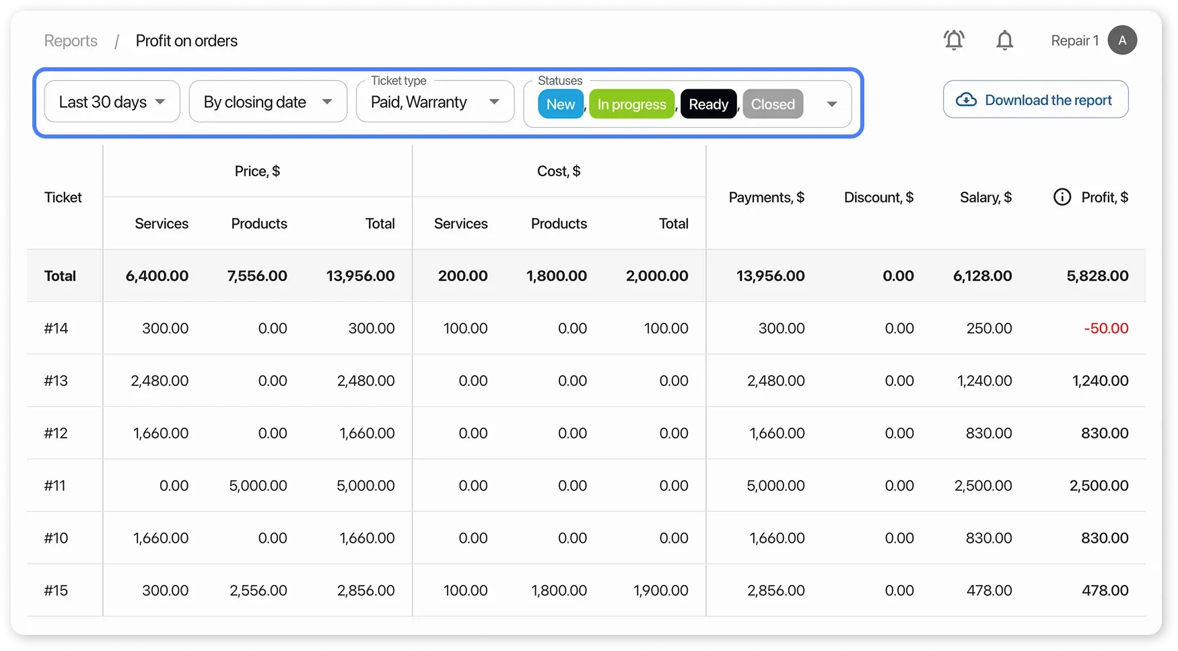Open ticket #14 row

[x=57, y=328]
